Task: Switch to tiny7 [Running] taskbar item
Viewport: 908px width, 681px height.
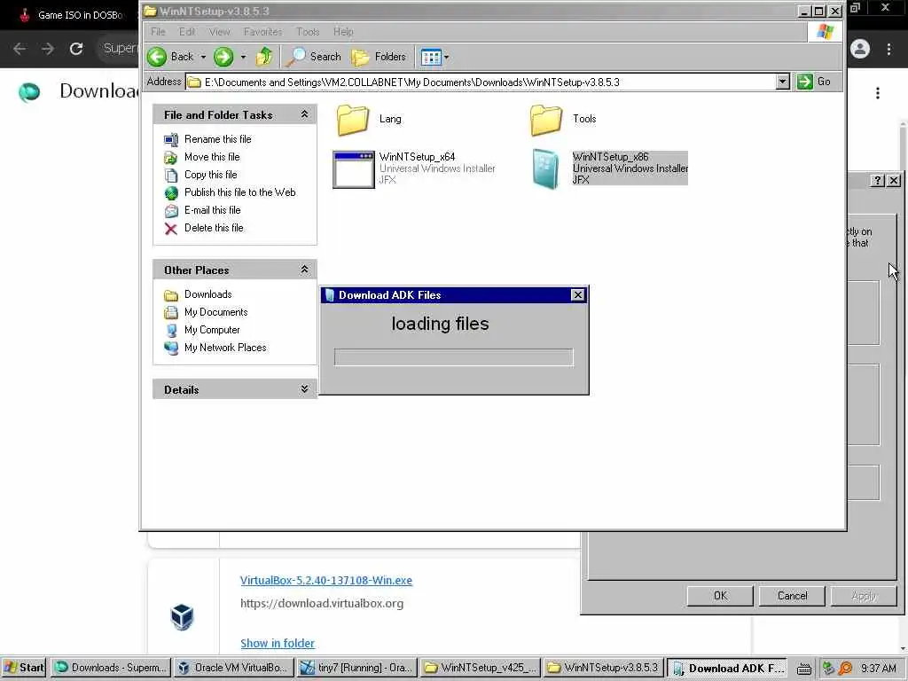Action: pos(356,668)
